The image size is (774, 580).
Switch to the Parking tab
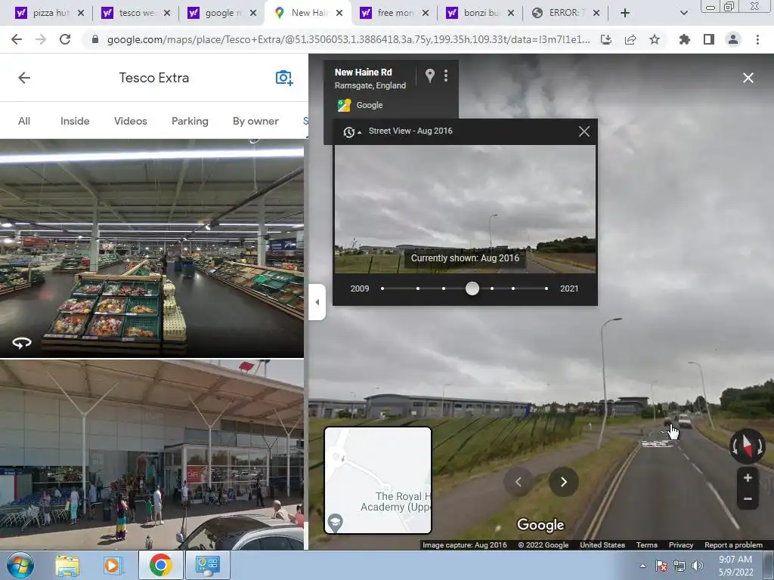(190, 121)
